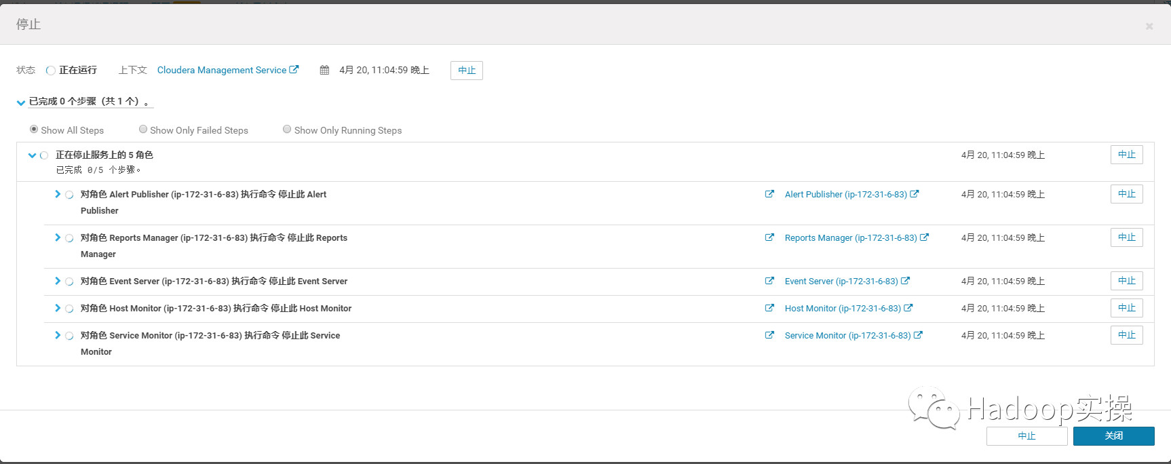Expand the Alert Publisher stop command step

pos(58,194)
